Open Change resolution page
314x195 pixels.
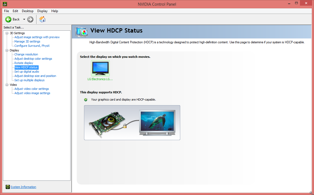(26, 54)
